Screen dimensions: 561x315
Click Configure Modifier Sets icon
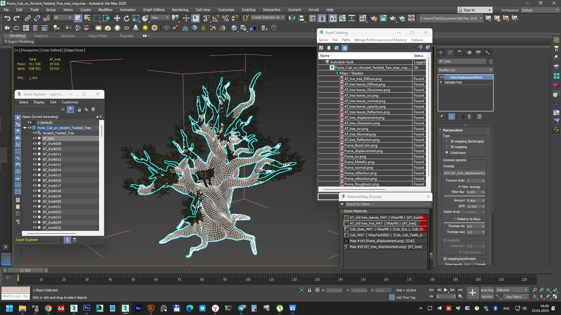(x=479, y=116)
